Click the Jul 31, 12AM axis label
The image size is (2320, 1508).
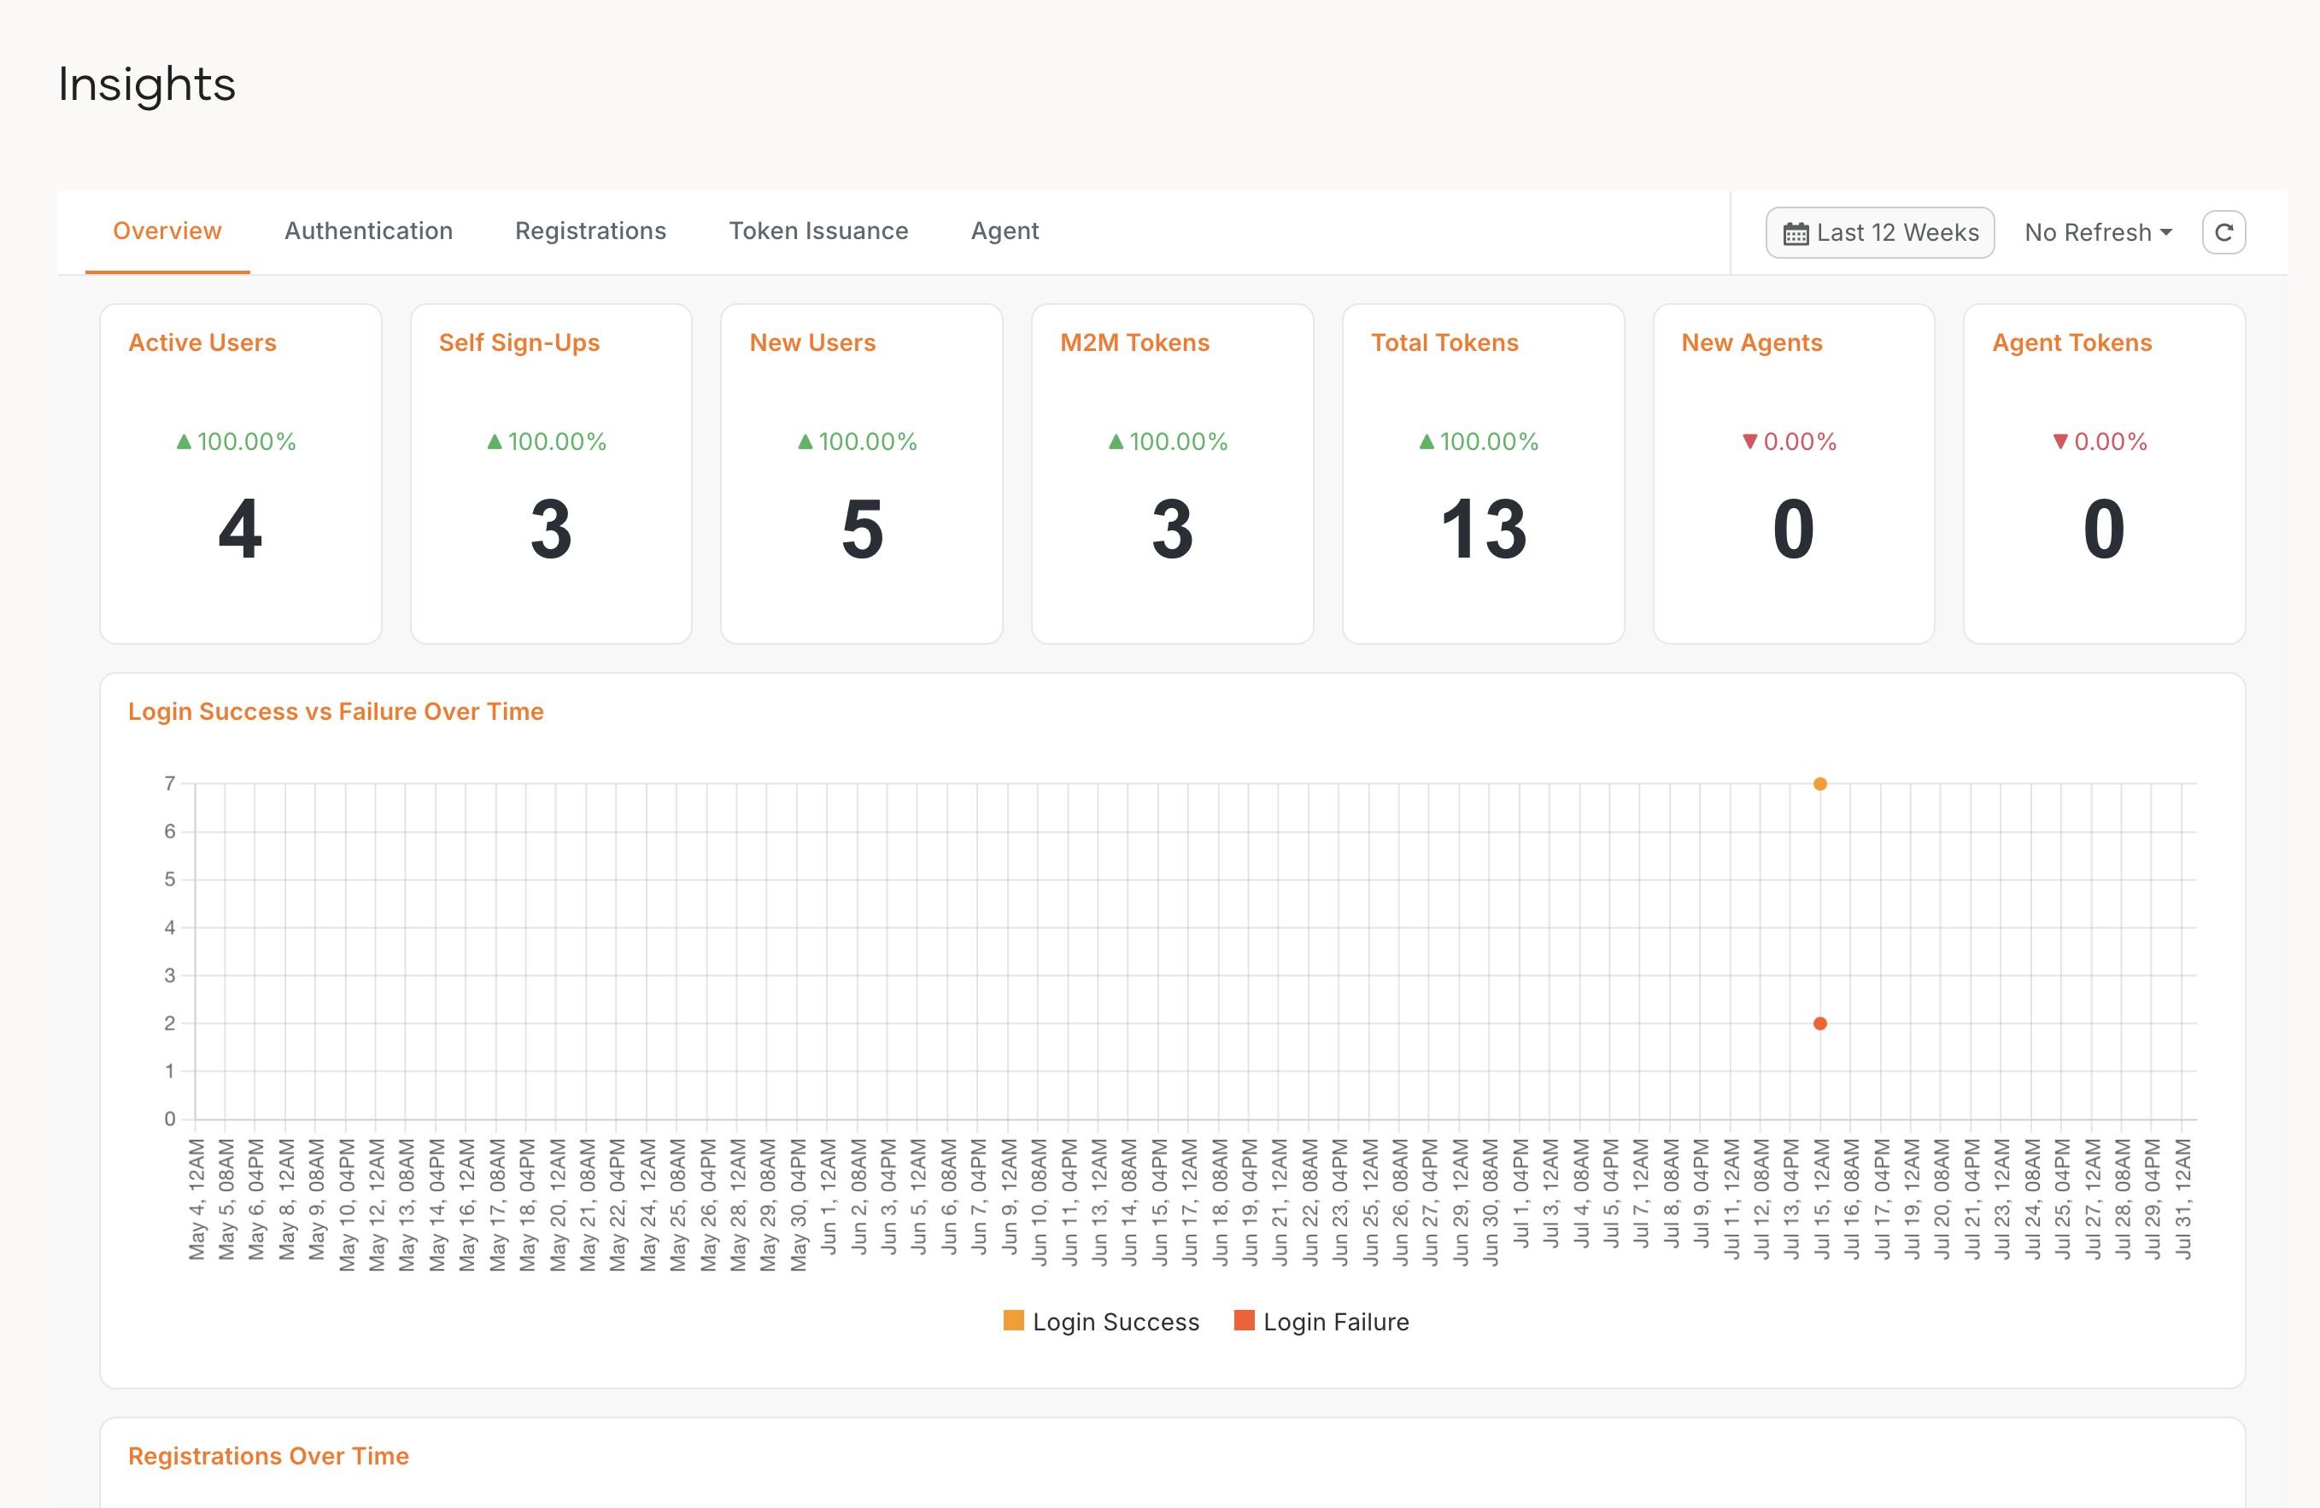pyautogui.click(x=2182, y=1199)
